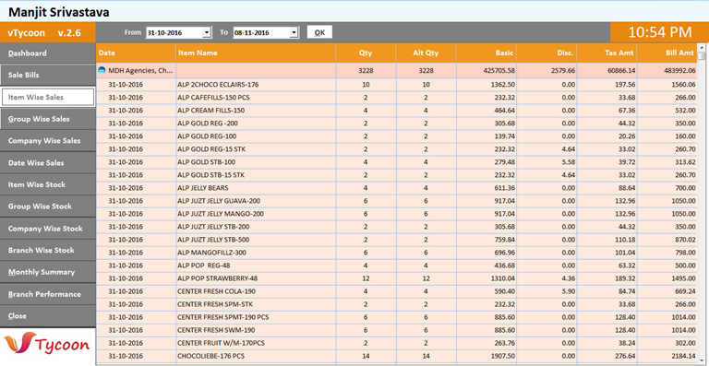Sort by Bill Amt column header
This screenshot has height=366, width=709.
point(667,53)
